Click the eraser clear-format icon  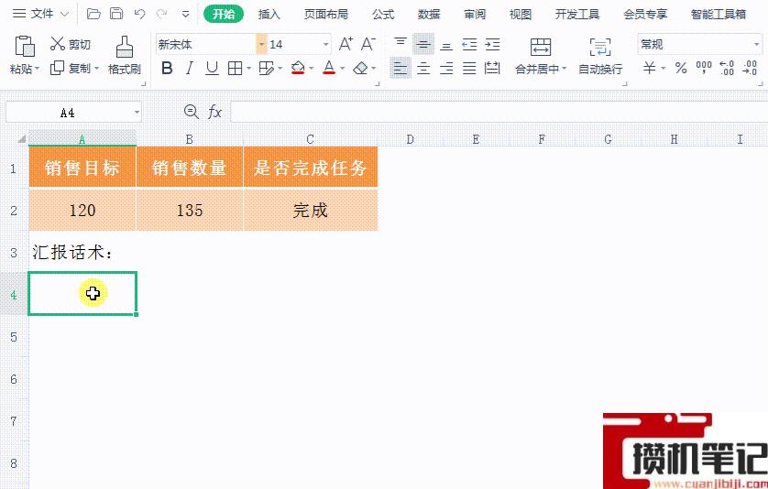tap(360, 68)
